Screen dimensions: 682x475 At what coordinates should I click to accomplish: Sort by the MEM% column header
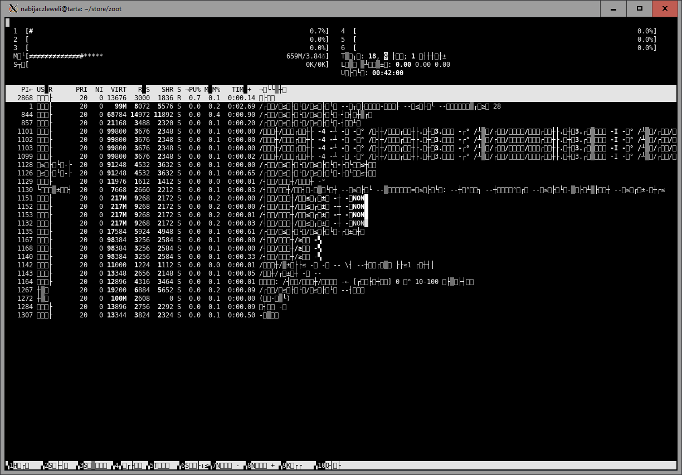point(212,90)
